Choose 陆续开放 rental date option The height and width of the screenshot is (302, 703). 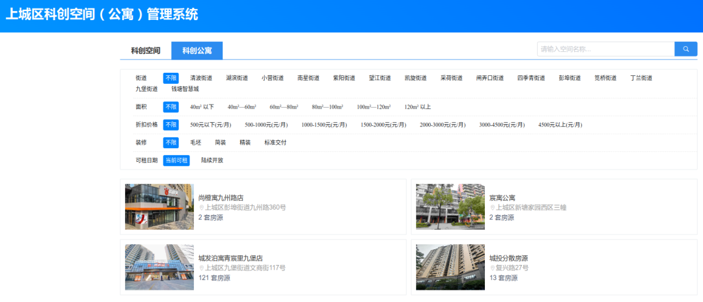(212, 160)
